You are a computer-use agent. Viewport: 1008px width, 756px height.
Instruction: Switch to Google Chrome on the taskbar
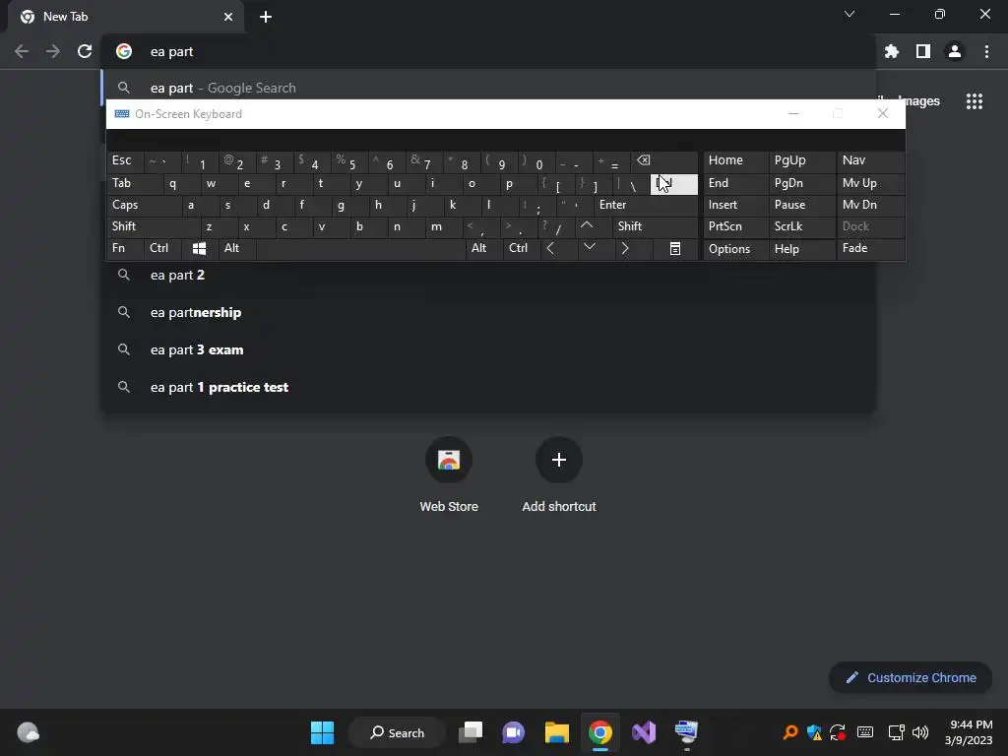click(x=599, y=732)
